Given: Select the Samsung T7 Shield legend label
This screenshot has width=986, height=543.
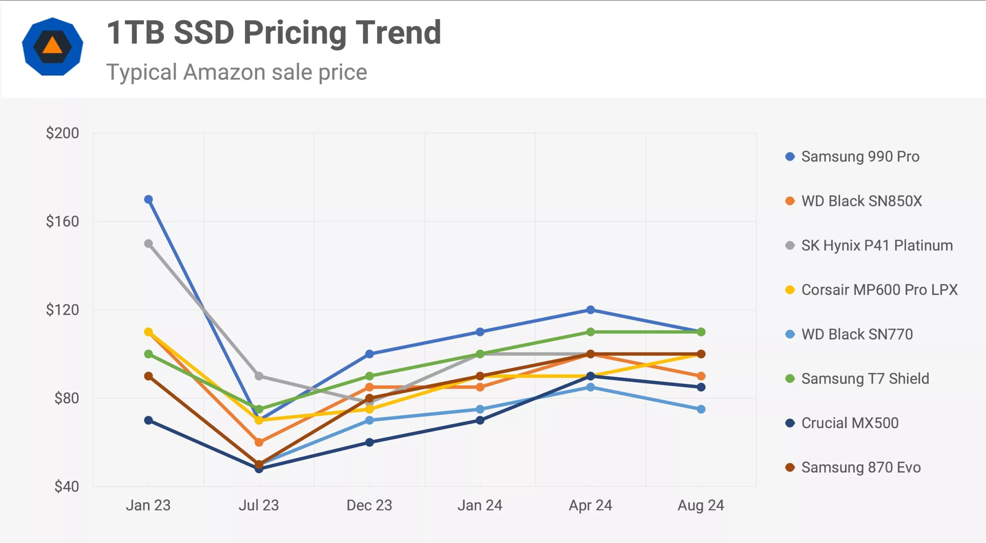Looking at the screenshot, I should click(865, 379).
